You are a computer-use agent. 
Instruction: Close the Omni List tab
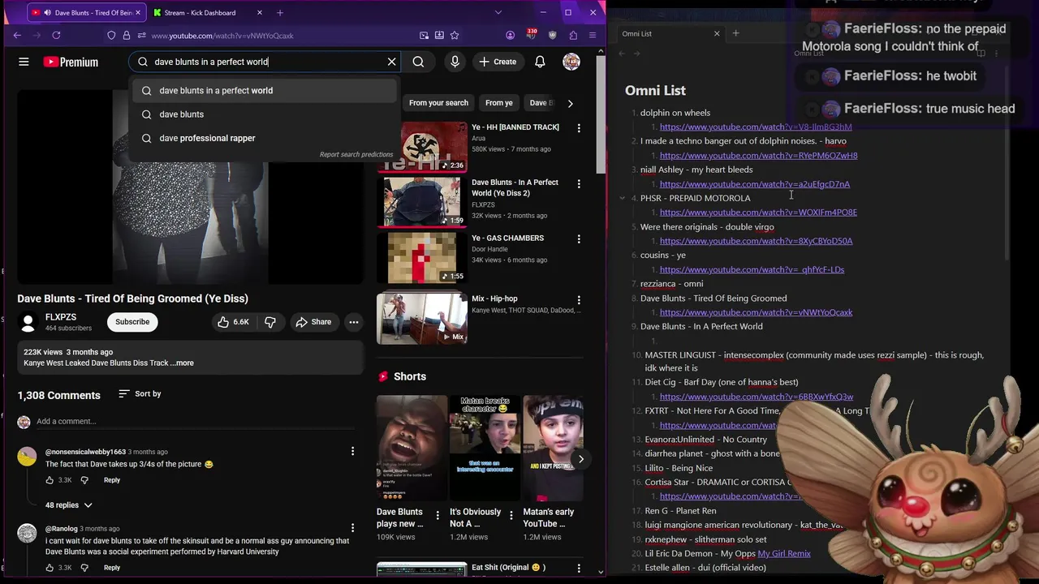[x=717, y=33]
